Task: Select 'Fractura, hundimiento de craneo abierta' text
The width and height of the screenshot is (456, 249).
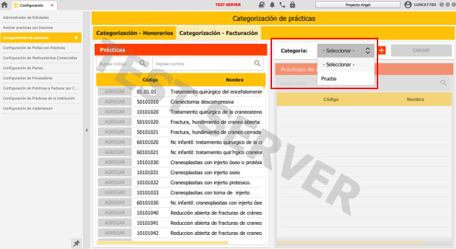Action: [215, 122]
